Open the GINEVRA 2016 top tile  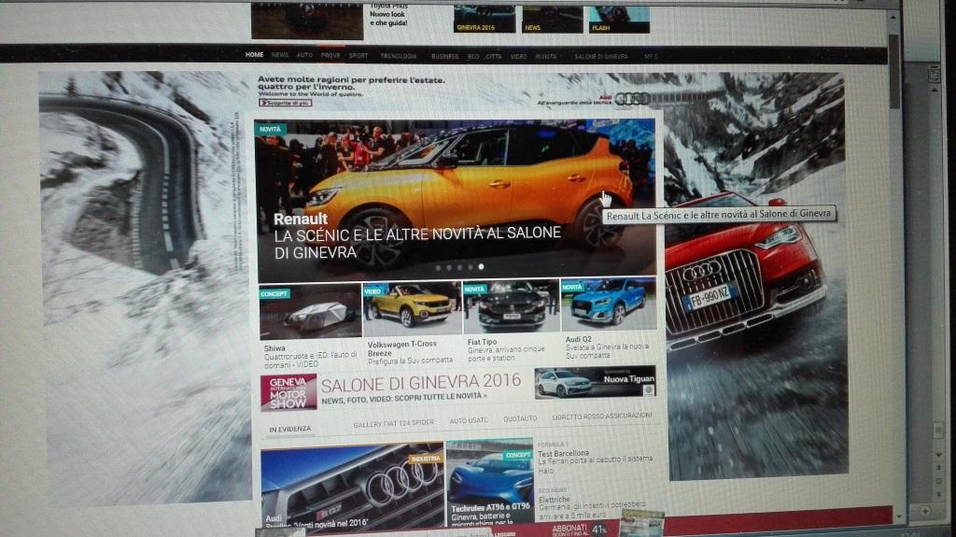(x=485, y=19)
